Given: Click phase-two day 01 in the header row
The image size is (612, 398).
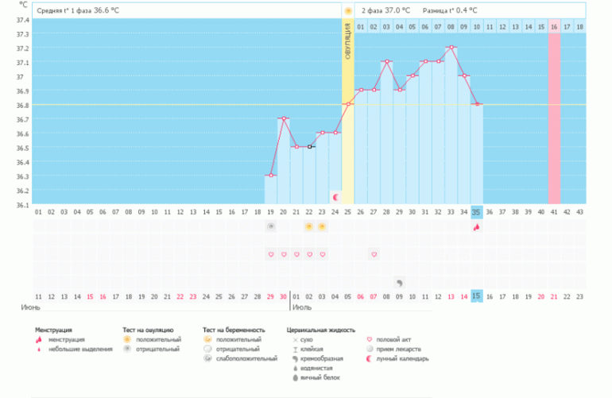Looking at the screenshot, I should [361, 27].
